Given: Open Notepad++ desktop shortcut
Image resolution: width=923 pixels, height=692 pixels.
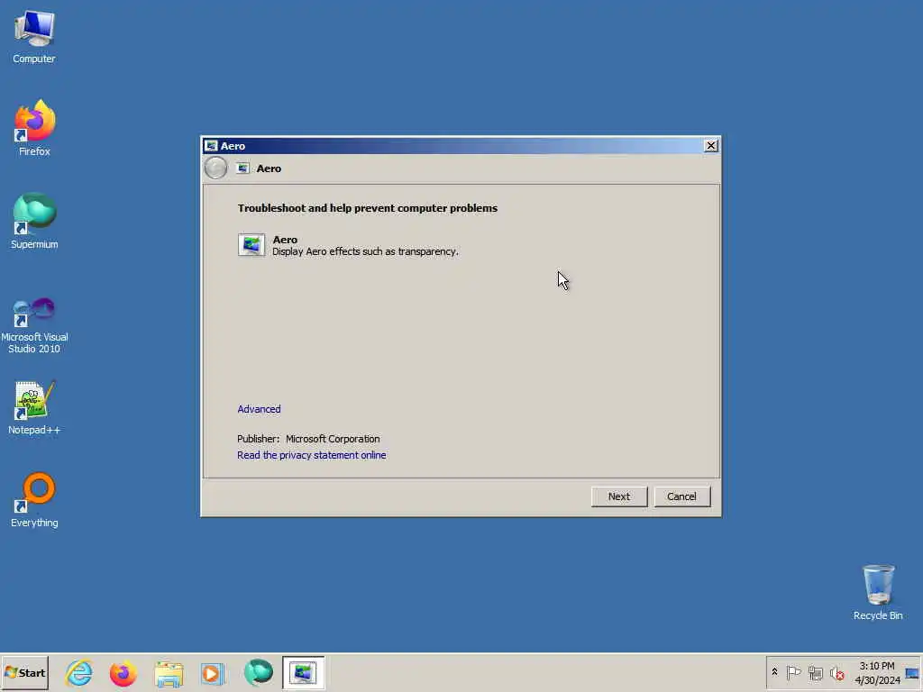Looking at the screenshot, I should pos(34,408).
